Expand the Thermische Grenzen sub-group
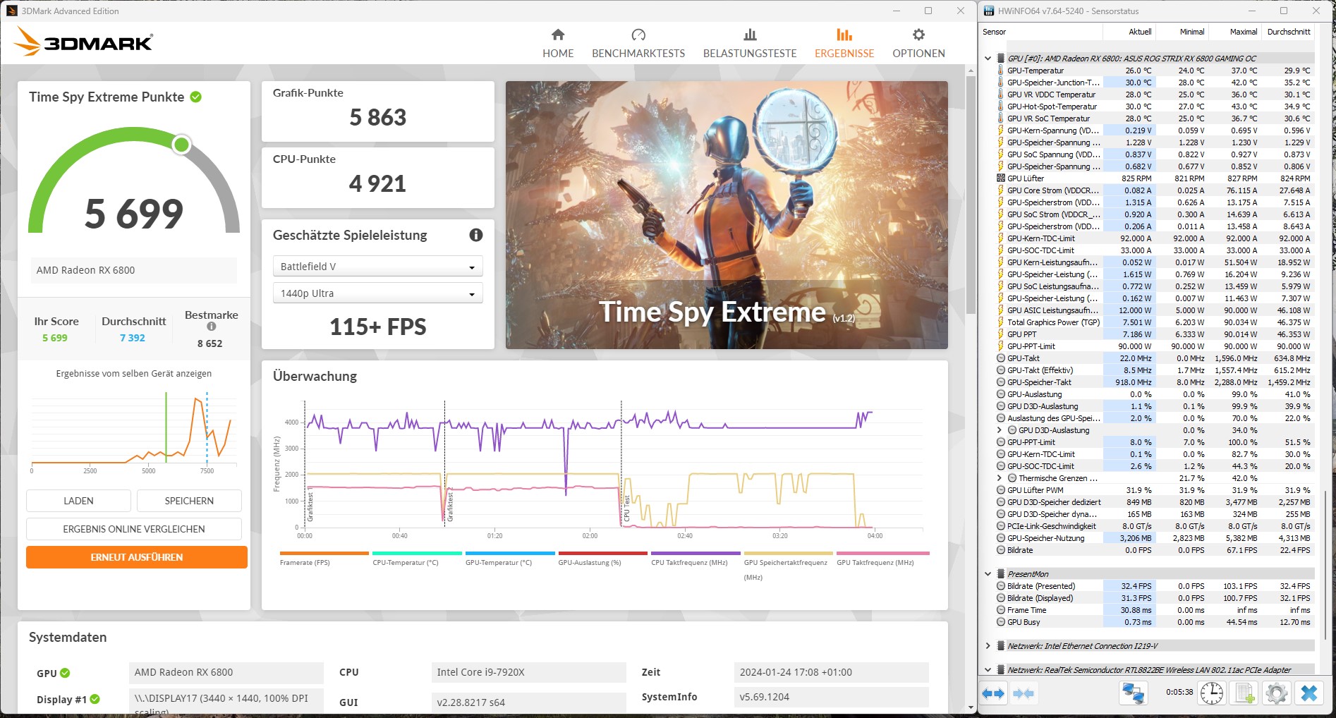1336x718 pixels. (x=1000, y=478)
